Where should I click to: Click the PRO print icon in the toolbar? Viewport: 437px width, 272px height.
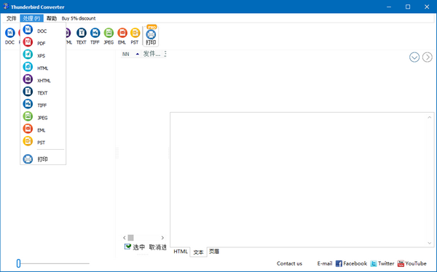point(151,36)
